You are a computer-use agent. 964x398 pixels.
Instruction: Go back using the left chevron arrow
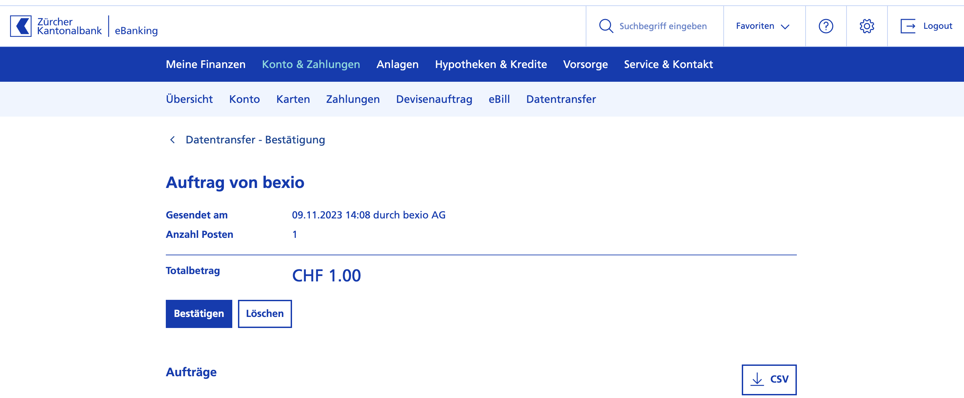173,140
